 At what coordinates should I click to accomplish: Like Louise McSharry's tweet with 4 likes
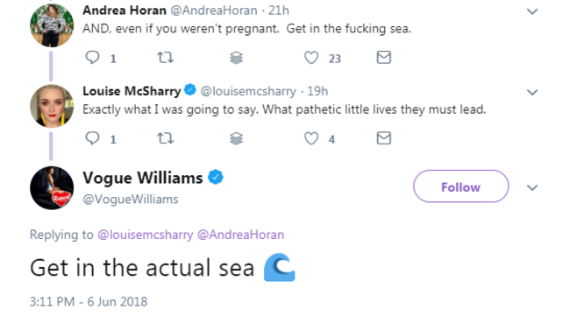(x=311, y=138)
